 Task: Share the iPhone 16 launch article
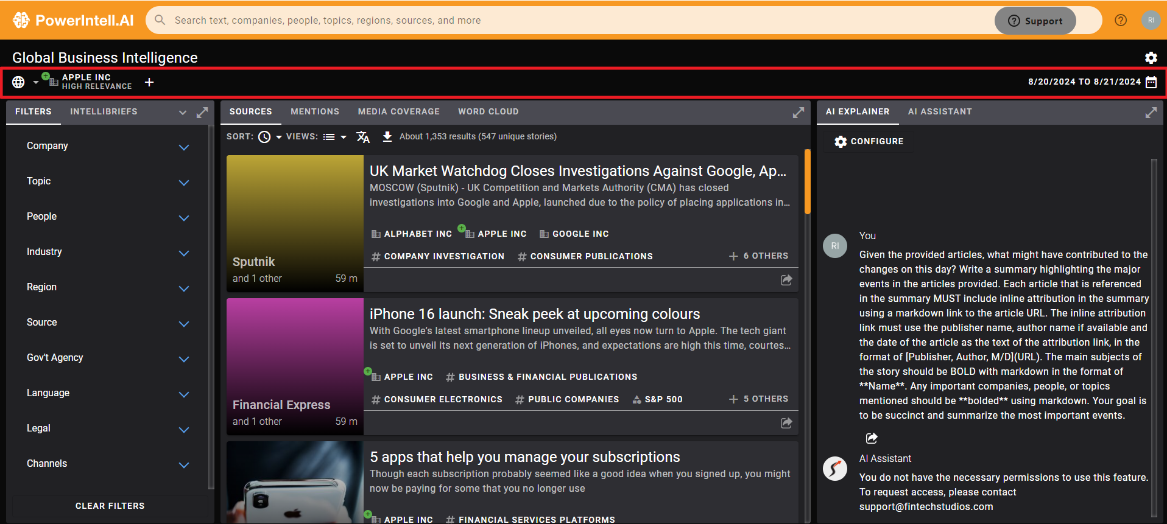click(786, 423)
